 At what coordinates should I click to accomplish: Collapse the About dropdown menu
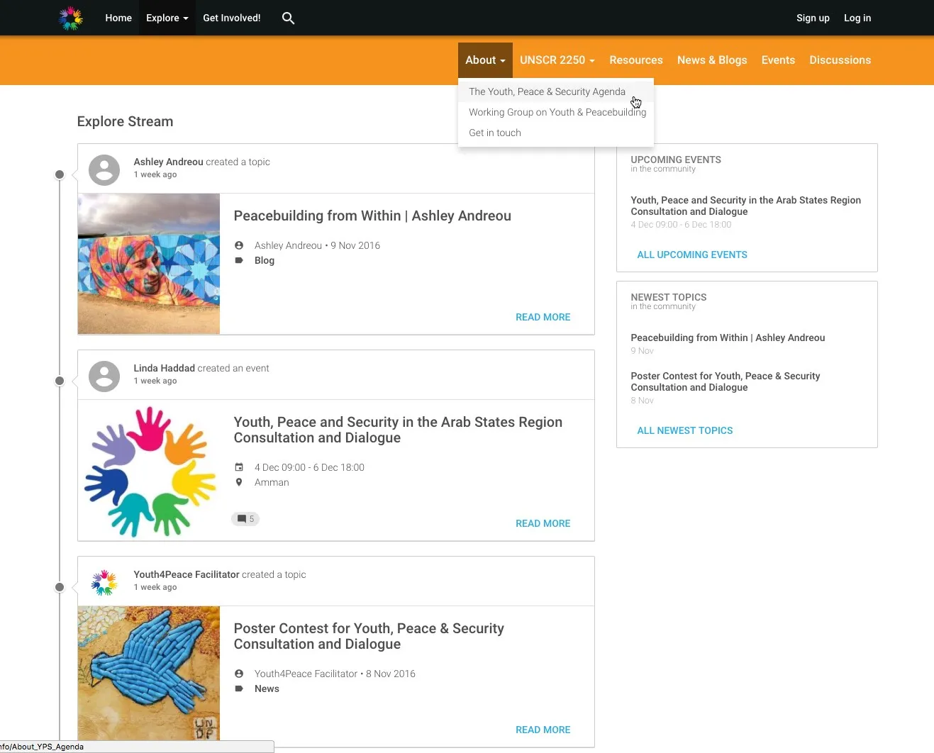point(485,60)
